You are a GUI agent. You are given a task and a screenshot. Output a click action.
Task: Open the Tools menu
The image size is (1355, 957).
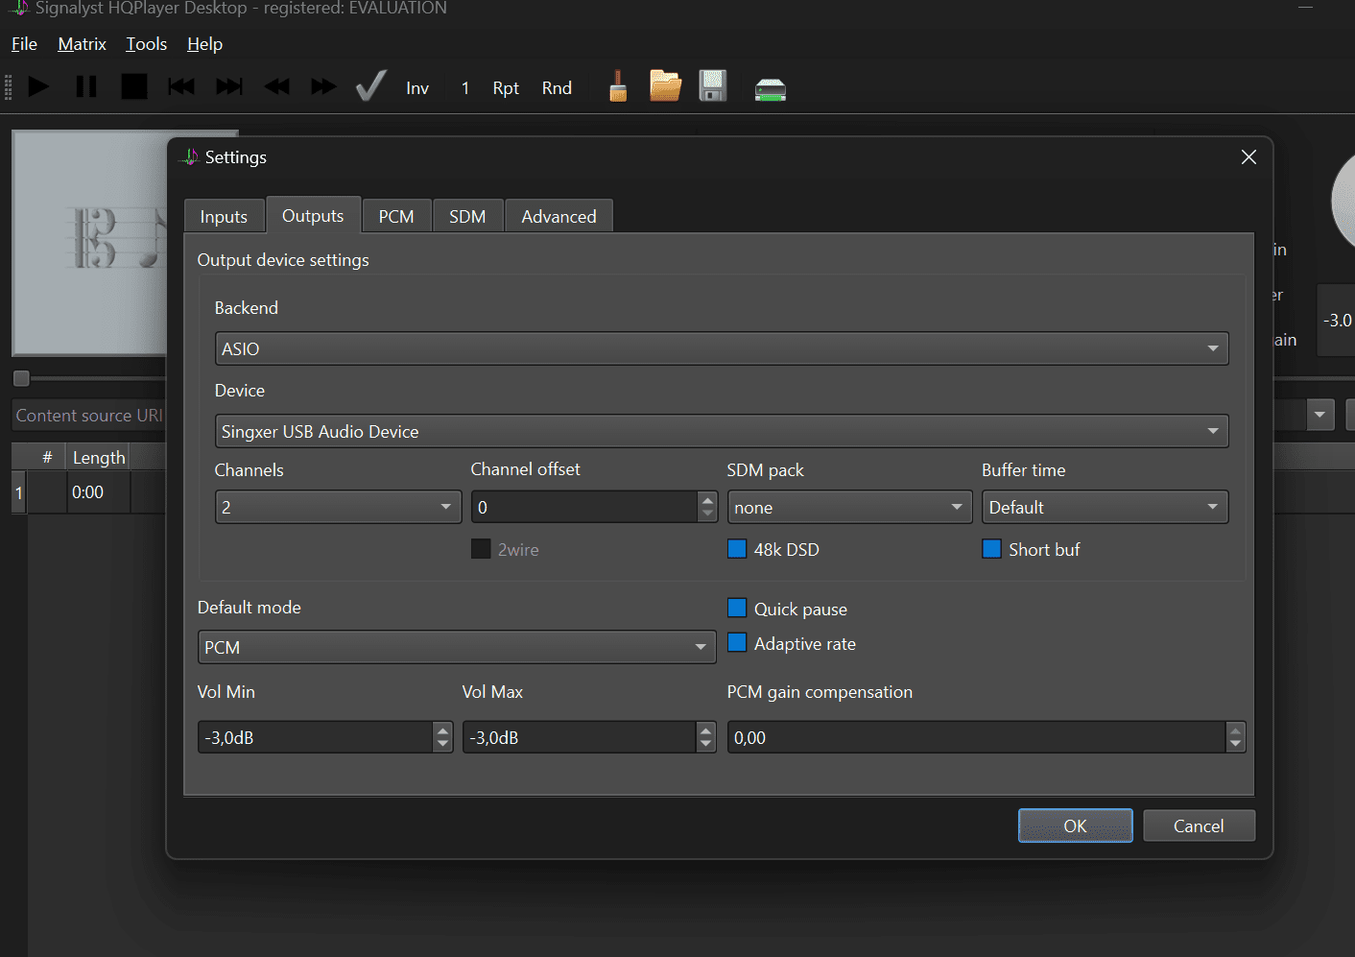click(x=146, y=44)
